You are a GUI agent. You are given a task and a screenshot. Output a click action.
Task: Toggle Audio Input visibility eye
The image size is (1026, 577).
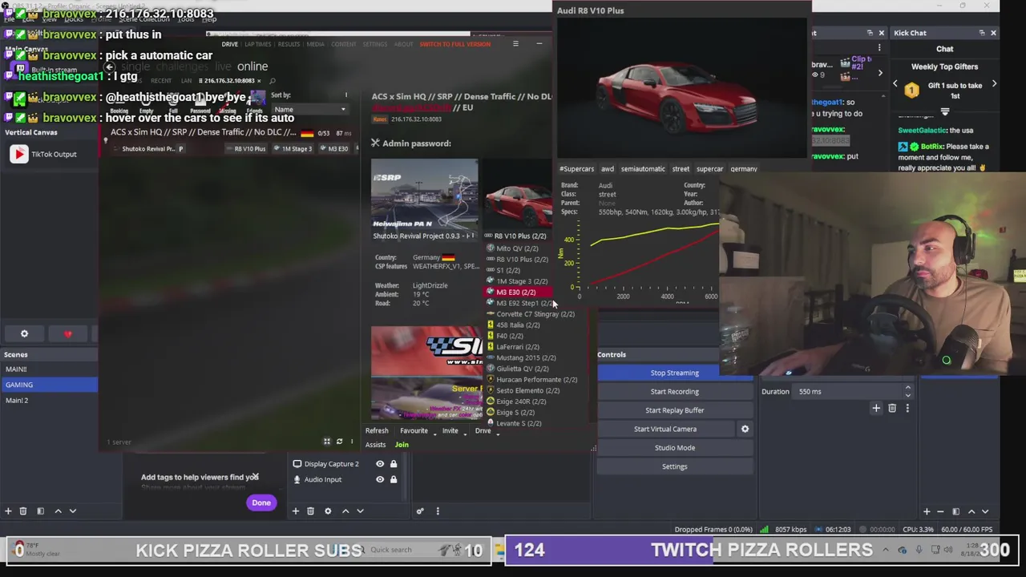380,479
